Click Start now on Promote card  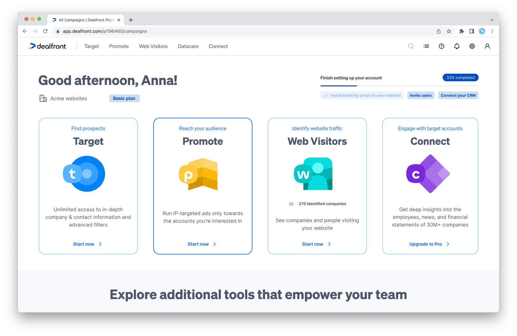tap(198, 244)
